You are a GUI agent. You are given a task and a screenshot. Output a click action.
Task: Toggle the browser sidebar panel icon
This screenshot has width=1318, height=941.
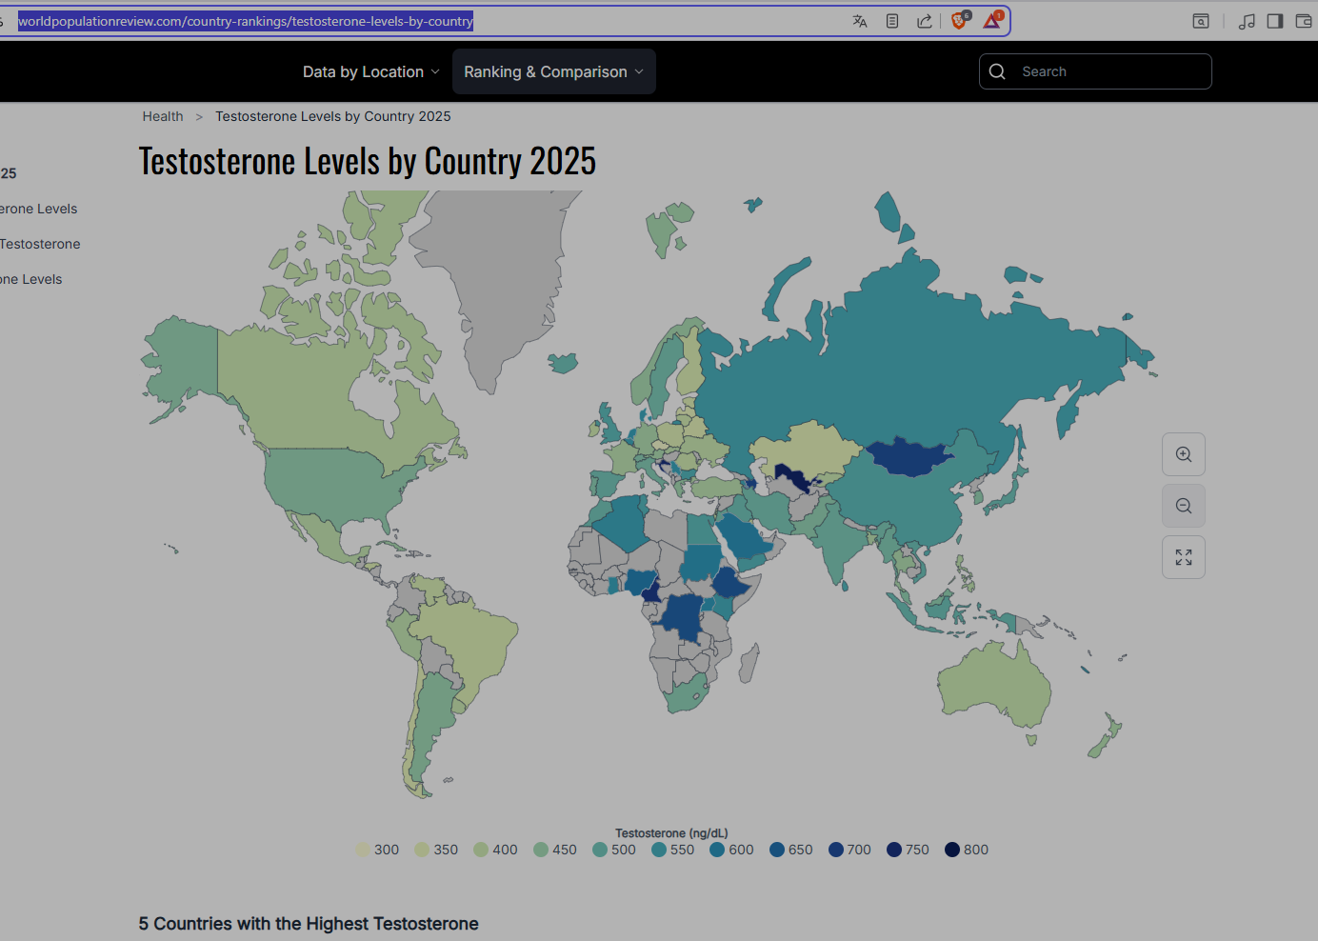pos(1275,21)
